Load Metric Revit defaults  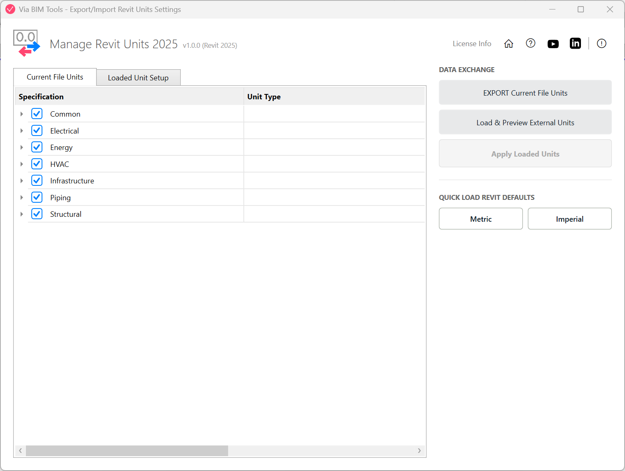481,219
